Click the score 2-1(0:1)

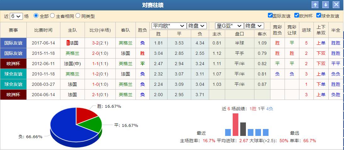[x=100, y=95]
